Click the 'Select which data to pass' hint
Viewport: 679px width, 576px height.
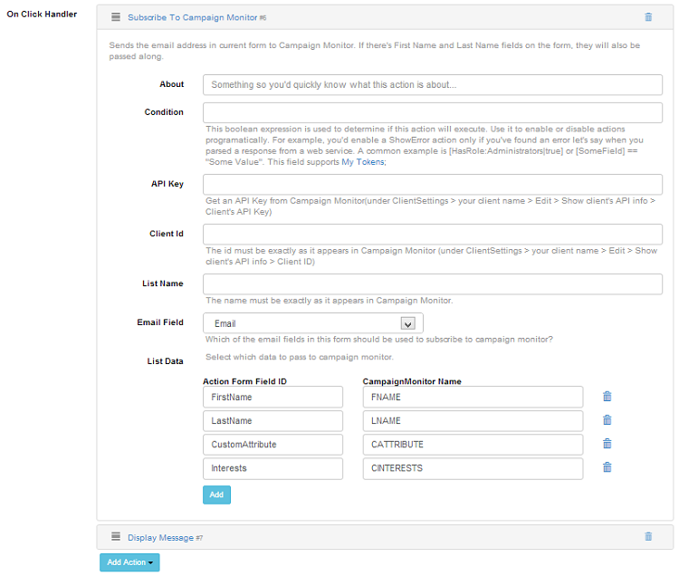(300, 357)
